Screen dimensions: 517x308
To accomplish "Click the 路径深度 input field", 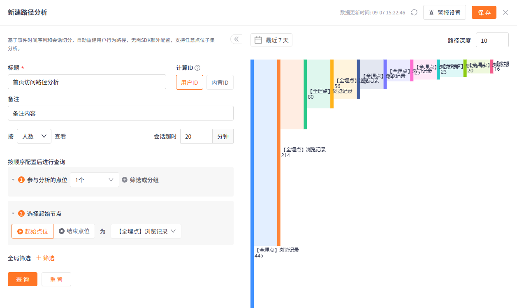I will point(492,40).
